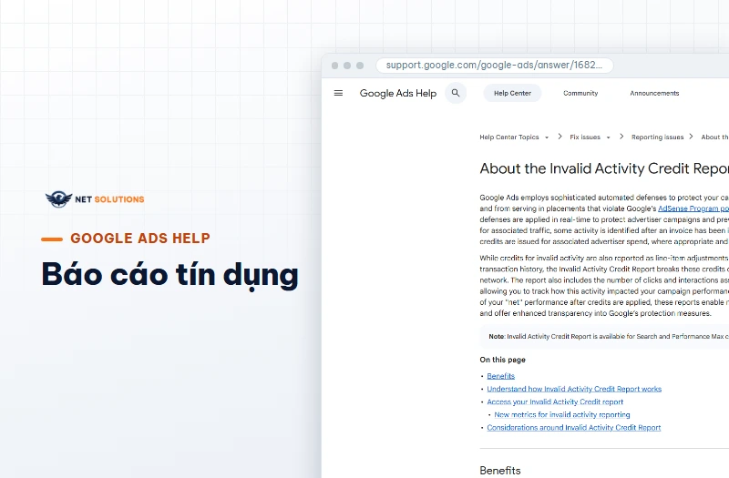Image resolution: width=729 pixels, height=478 pixels.
Task: Jump to the Benefits section link
Action: [x=500, y=376]
